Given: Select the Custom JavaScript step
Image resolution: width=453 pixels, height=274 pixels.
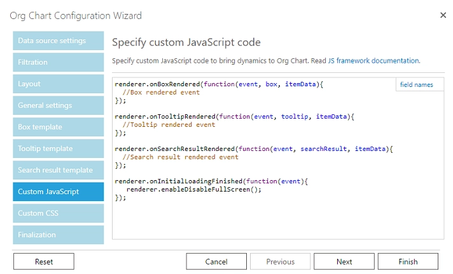Looking at the screenshot, I should 59,192.
